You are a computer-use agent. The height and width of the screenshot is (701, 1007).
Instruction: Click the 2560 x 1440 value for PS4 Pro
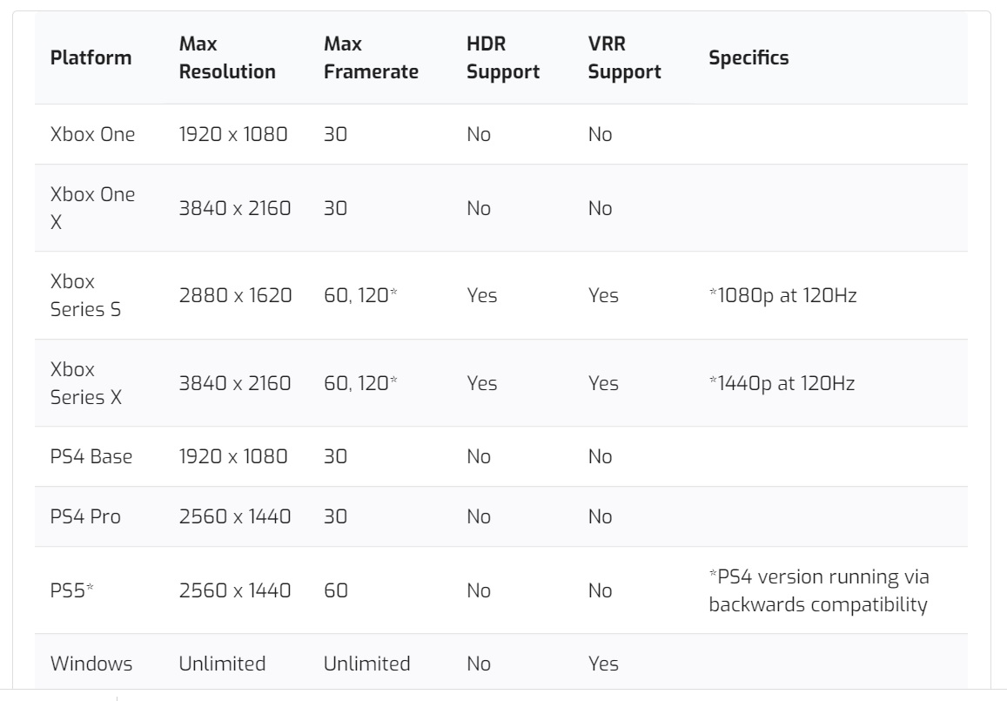coord(235,516)
